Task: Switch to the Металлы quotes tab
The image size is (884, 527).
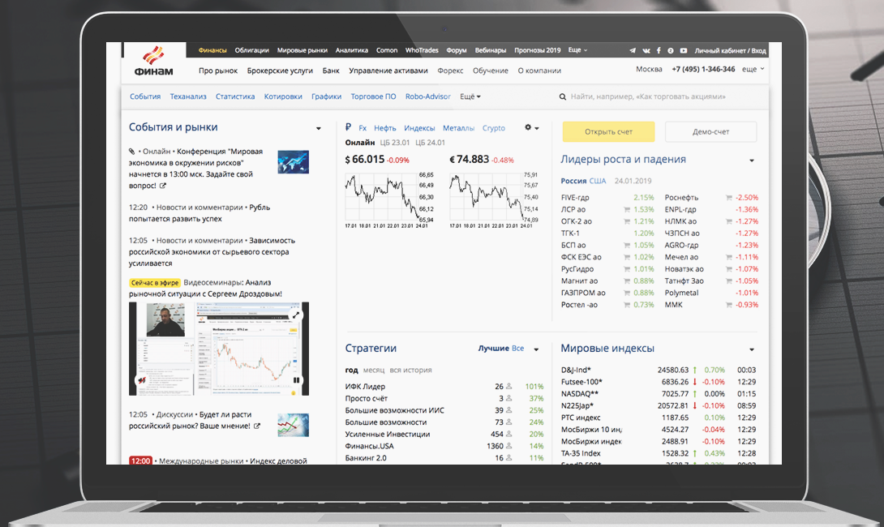Action: point(458,129)
